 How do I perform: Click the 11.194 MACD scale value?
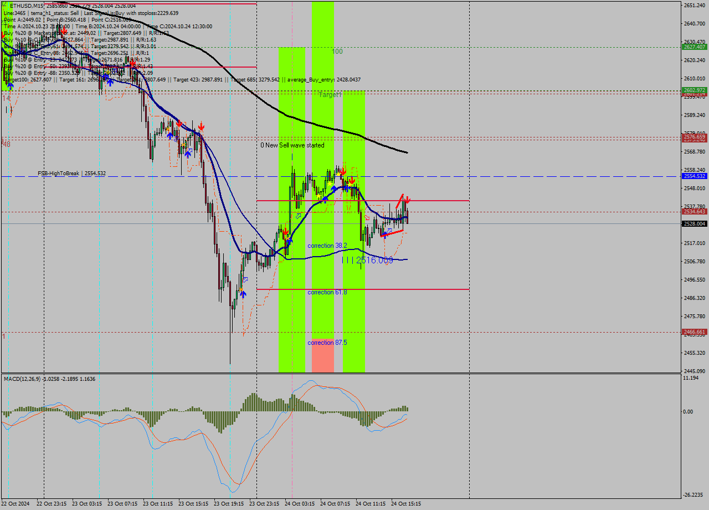(x=691, y=378)
